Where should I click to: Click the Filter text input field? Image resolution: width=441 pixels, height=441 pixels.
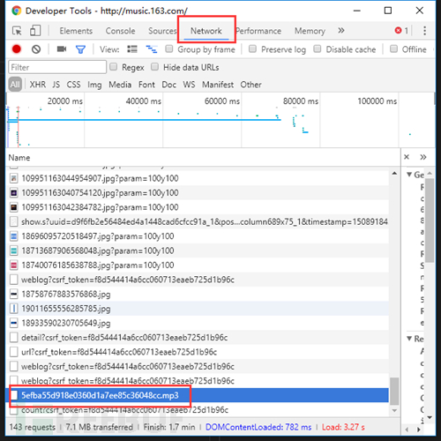click(57, 67)
